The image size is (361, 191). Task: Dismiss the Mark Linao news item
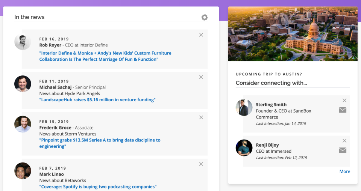click(201, 164)
